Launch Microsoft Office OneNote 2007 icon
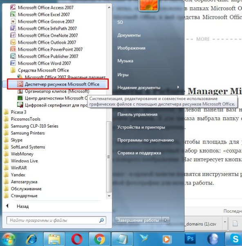 click(13, 35)
